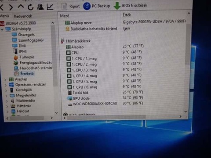Open the Riport button
This screenshot has height=158, width=211.
[71, 7]
